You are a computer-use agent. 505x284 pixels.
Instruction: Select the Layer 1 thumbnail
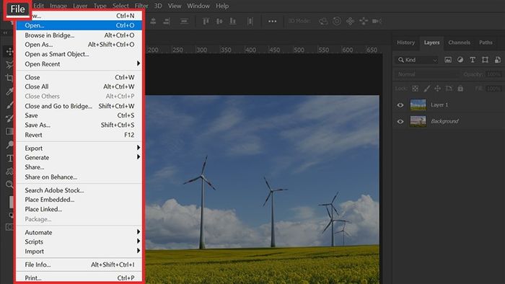click(418, 105)
